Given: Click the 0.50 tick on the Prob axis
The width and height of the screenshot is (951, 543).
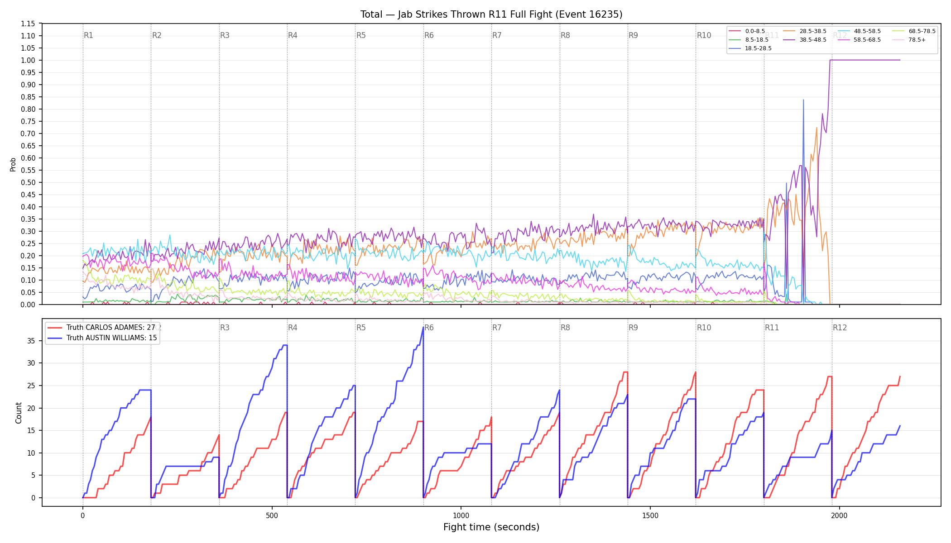Looking at the screenshot, I should point(28,182).
